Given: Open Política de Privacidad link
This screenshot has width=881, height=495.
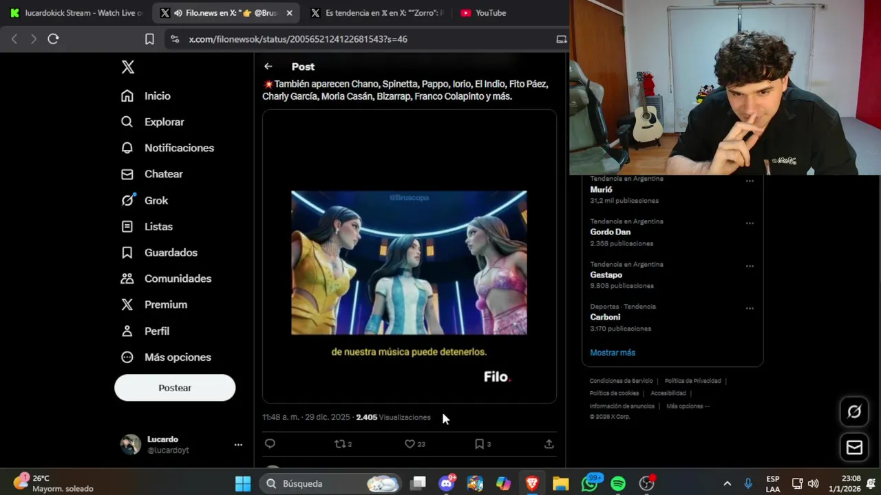Looking at the screenshot, I should click(692, 381).
